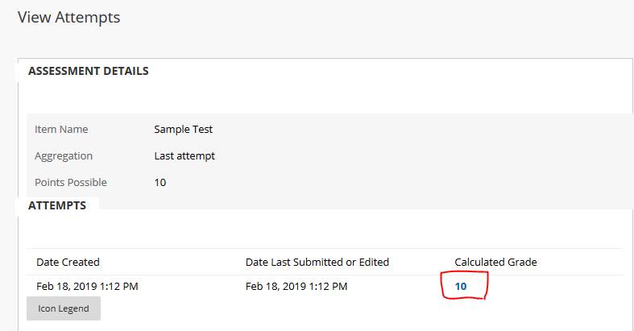
Task: Select the Date Last Submitted or Edited header
Action: pos(317,262)
